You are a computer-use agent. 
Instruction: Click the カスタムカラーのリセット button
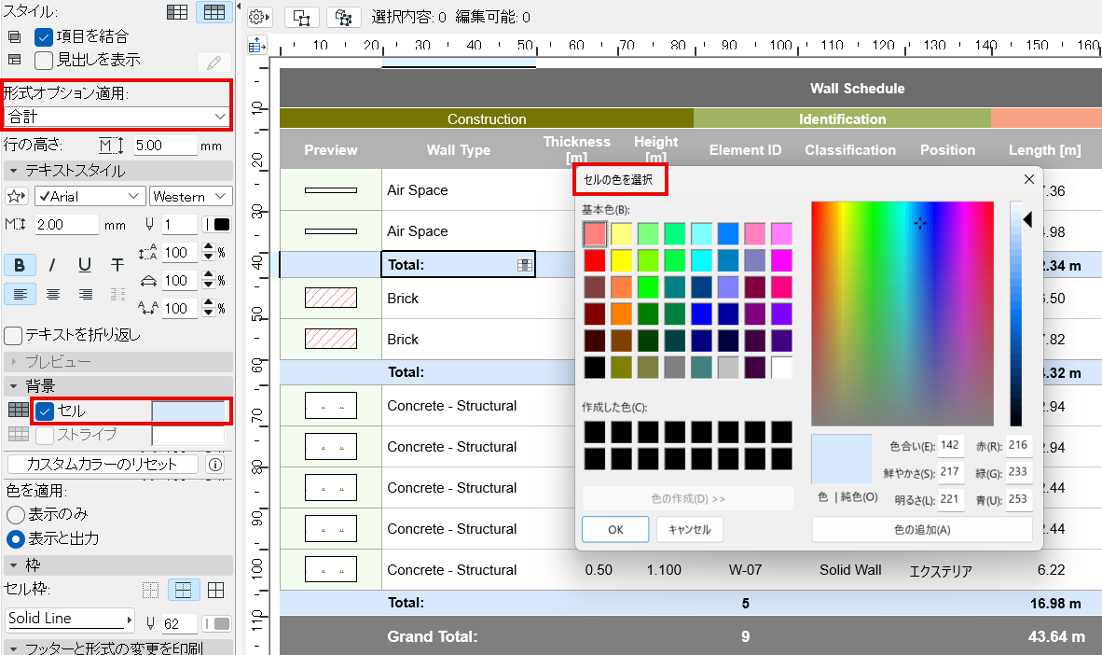104,465
